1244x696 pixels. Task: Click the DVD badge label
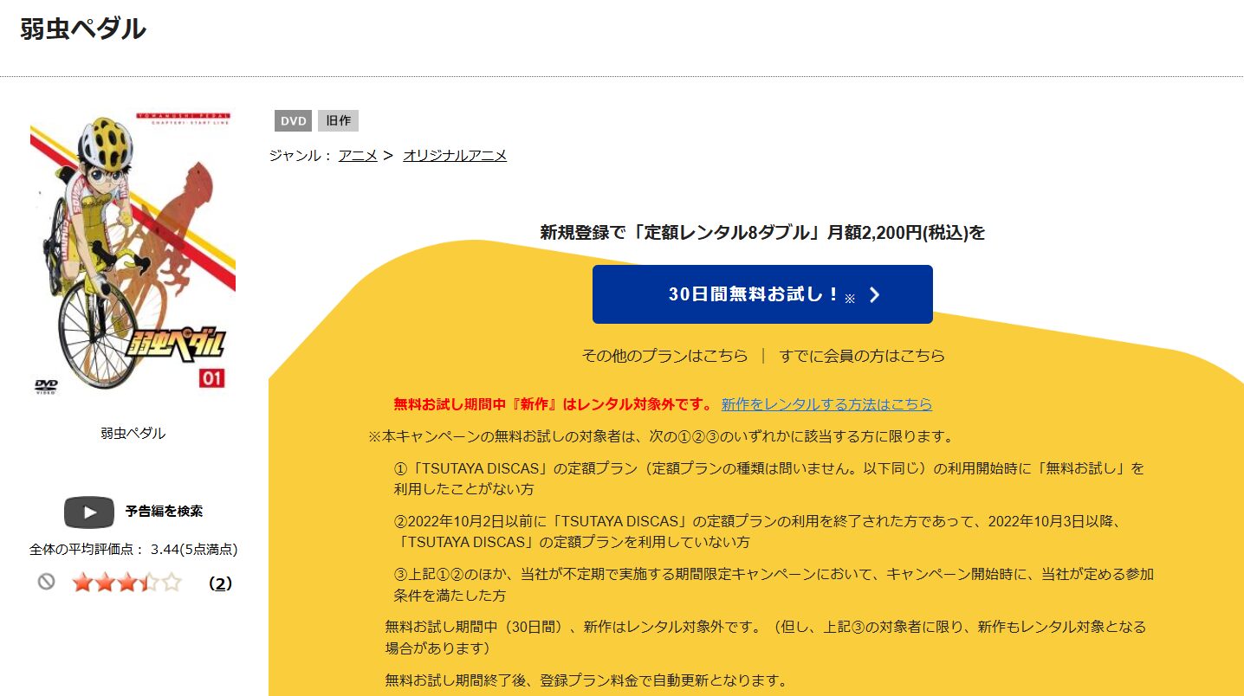[292, 120]
